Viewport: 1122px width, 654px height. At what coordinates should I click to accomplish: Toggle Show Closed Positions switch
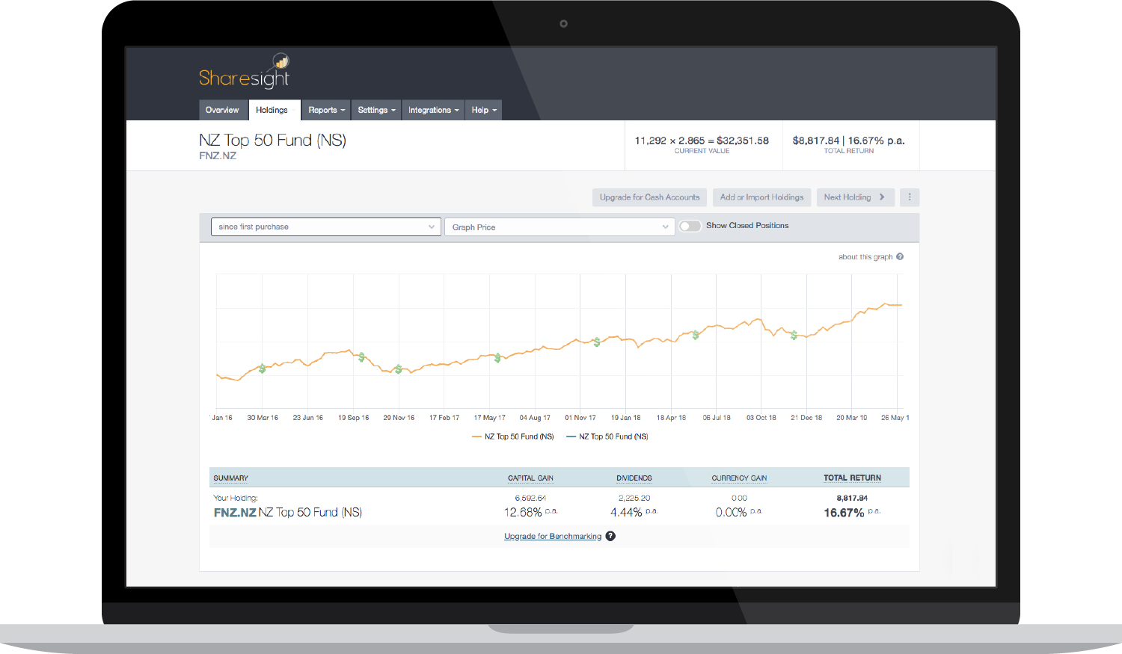click(x=690, y=226)
